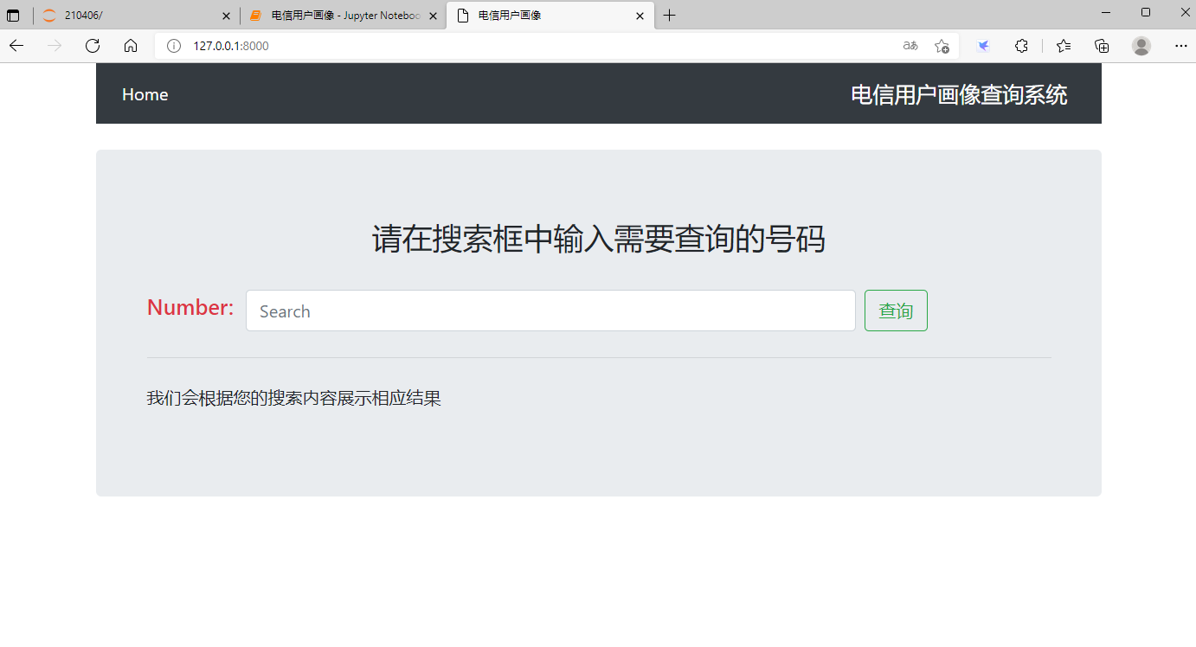Screen dimensions: 1196x647
Task: Close the Jupyter Notebook tab
Action: tap(433, 16)
